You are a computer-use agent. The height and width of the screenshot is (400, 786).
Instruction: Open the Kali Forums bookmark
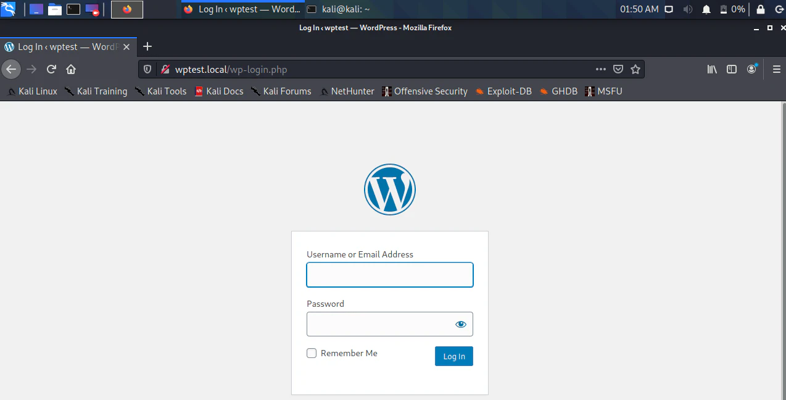(x=281, y=91)
